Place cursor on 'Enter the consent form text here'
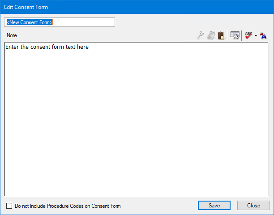Screen dimensions: 274x215 tap(47, 47)
